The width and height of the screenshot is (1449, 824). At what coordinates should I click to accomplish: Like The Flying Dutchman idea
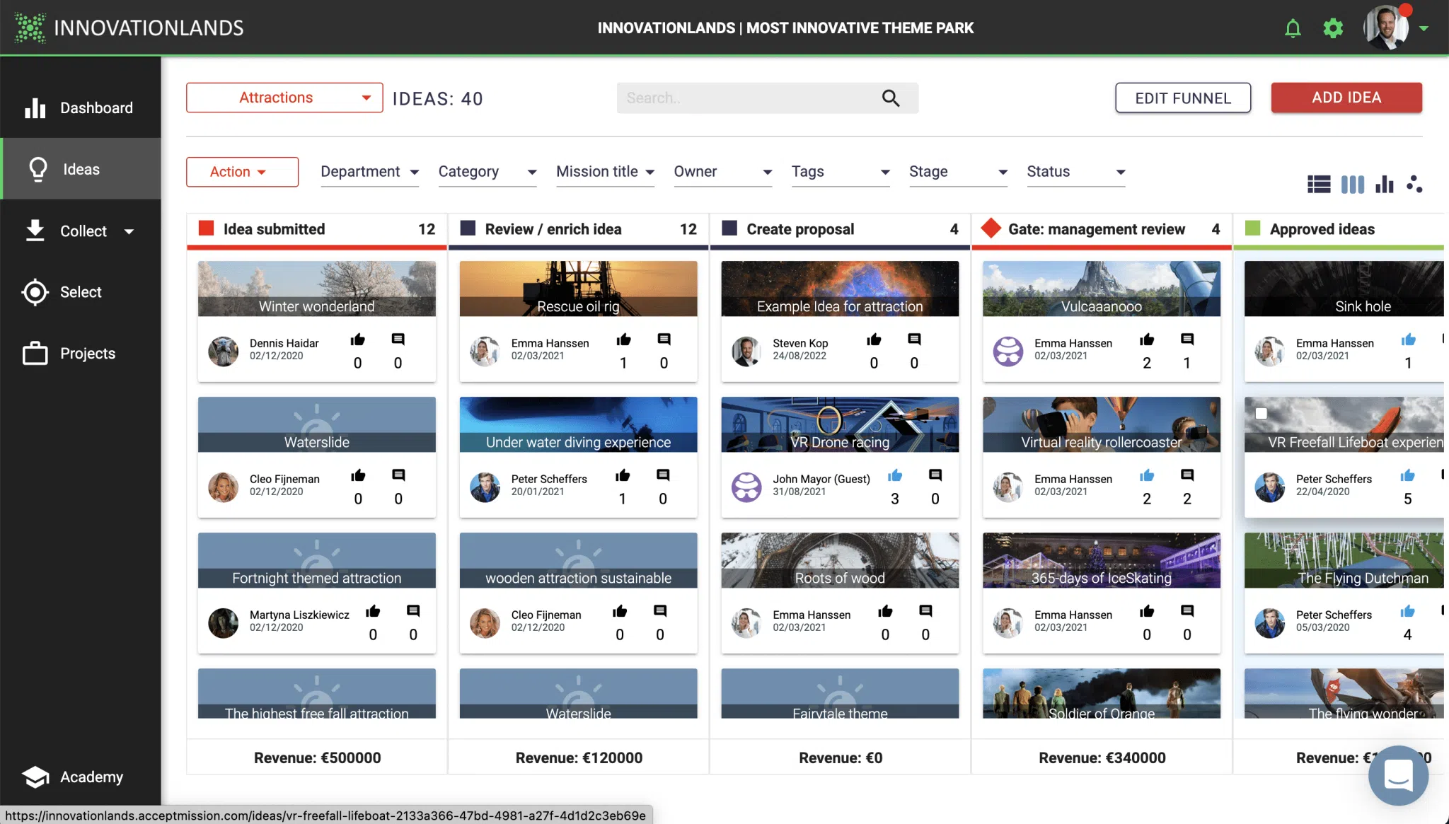coord(1408,611)
